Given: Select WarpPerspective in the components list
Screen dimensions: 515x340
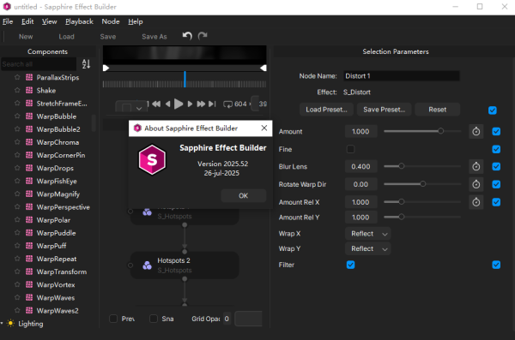Looking at the screenshot, I should 63,207.
